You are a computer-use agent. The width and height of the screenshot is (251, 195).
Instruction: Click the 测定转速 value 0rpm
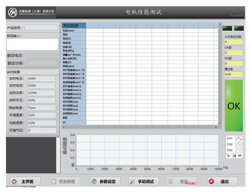click(42, 108)
